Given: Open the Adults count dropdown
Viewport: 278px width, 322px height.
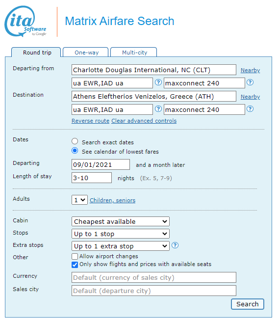Looking at the screenshot, I should pos(79,200).
